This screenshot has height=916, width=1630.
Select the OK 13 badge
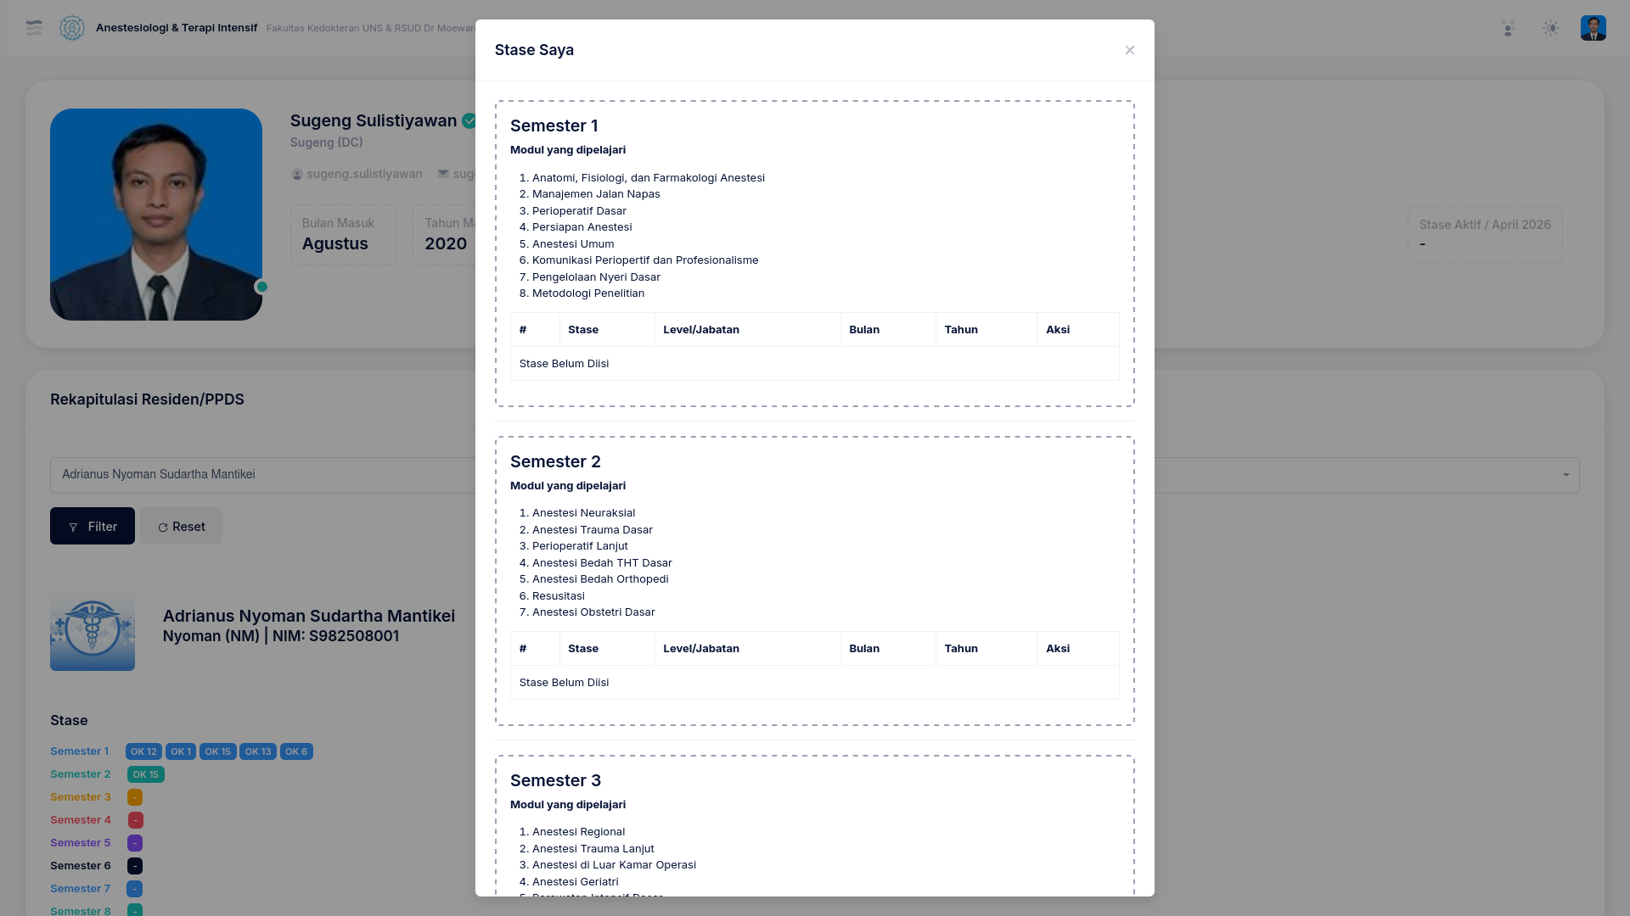point(258,751)
